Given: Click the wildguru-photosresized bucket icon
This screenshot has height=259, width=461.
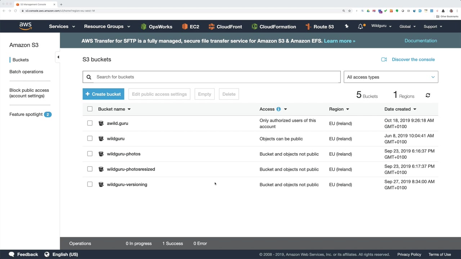Looking at the screenshot, I should (101, 169).
